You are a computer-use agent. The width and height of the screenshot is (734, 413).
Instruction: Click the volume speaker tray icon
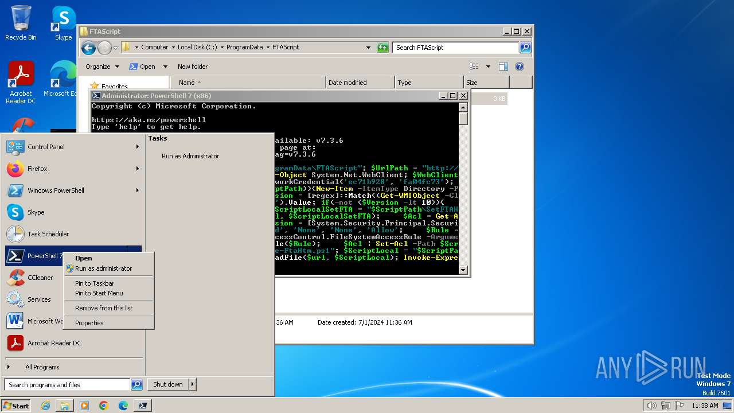click(x=651, y=406)
